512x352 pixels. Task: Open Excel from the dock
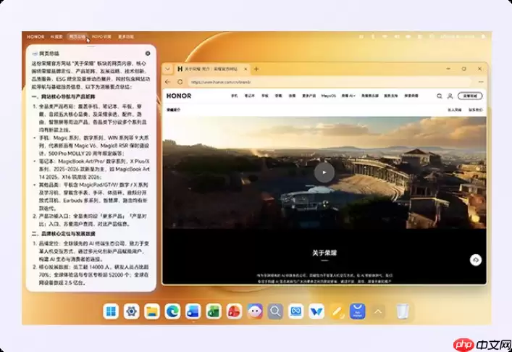coord(214,311)
